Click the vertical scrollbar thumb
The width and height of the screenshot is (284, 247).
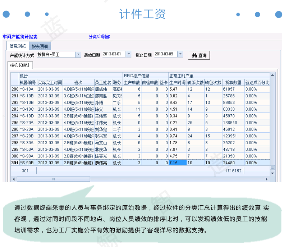click(272, 168)
